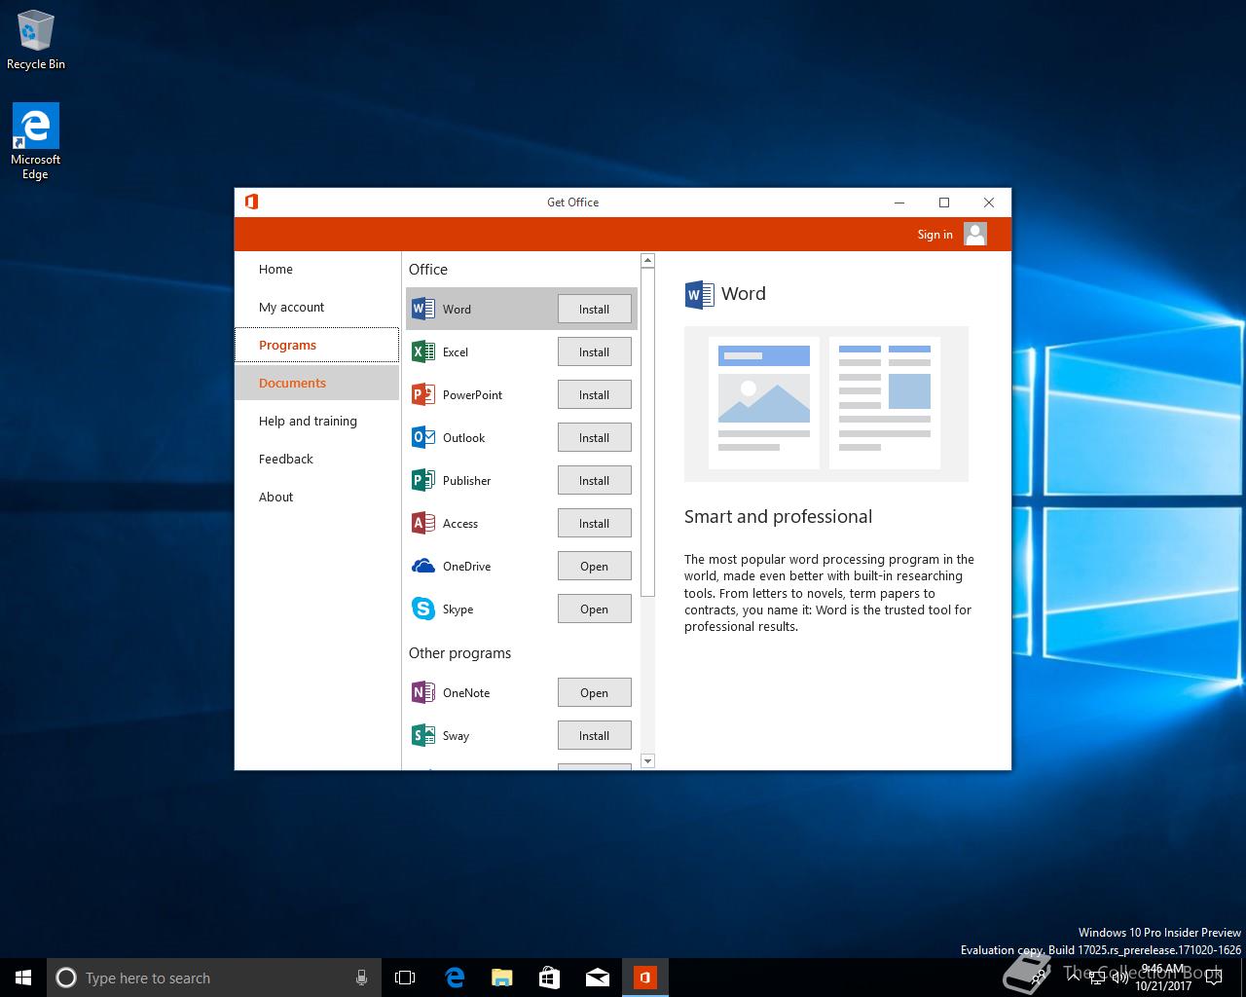Image resolution: width=1246 pixels, height=997 pixels.
Task: Click the OneDrive cloud icon
Action: pos(423,566)
